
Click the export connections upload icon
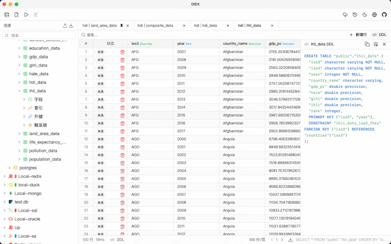pos(65,25)
